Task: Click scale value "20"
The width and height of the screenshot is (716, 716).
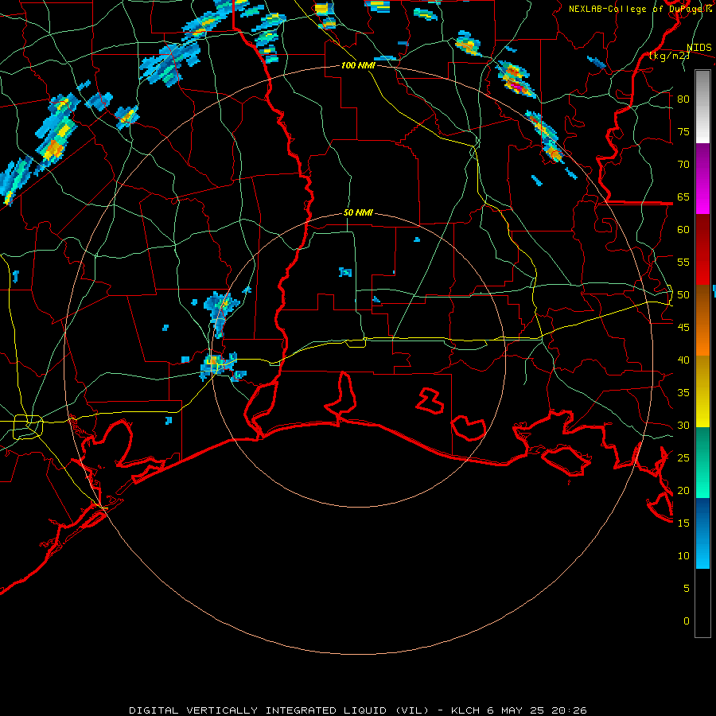Action: tap(683, 490)
